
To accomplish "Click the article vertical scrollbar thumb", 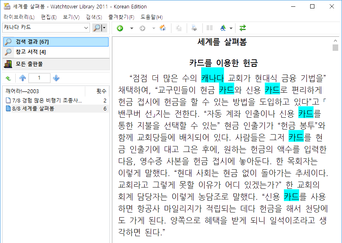I will click(x=335, y=48).
